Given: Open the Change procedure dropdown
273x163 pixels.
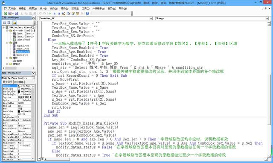Looking at the screenshot, I should click(267, 18).
